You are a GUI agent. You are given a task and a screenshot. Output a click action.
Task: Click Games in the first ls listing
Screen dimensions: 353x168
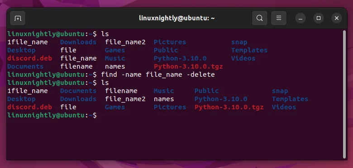click(115, 50)
